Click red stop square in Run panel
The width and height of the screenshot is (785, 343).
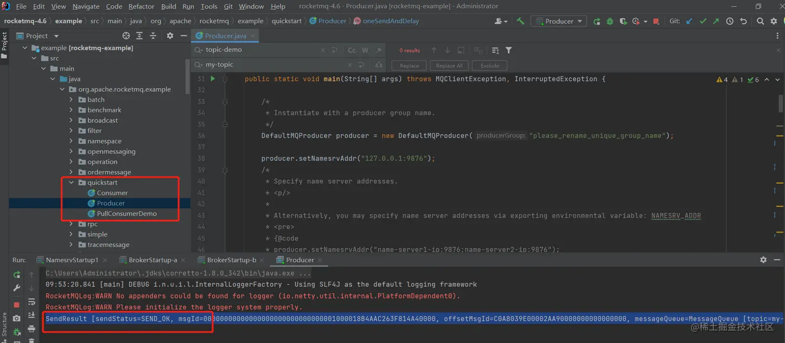[x=17, y=305]
